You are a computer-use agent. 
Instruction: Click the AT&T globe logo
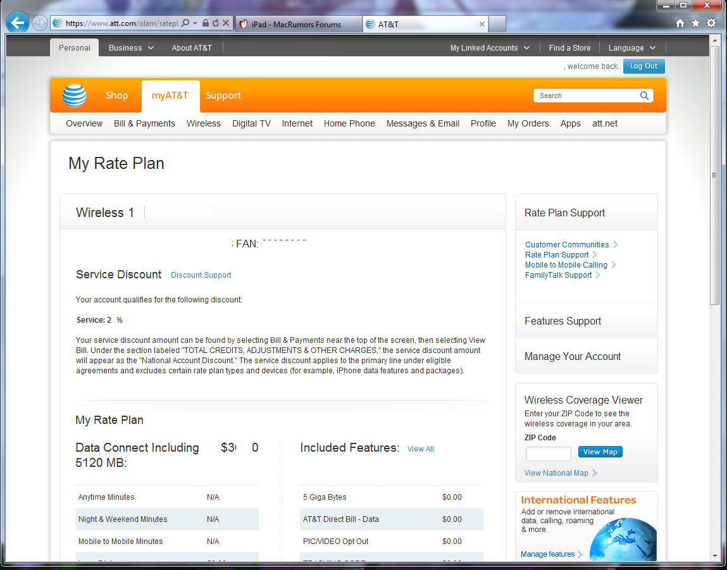pos(74,96)
